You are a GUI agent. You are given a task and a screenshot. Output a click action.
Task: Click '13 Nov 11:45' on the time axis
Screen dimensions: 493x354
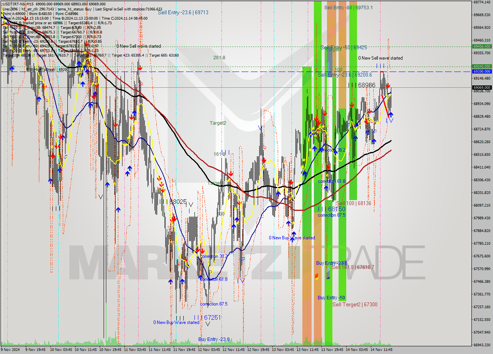click(x=307, y=350)
